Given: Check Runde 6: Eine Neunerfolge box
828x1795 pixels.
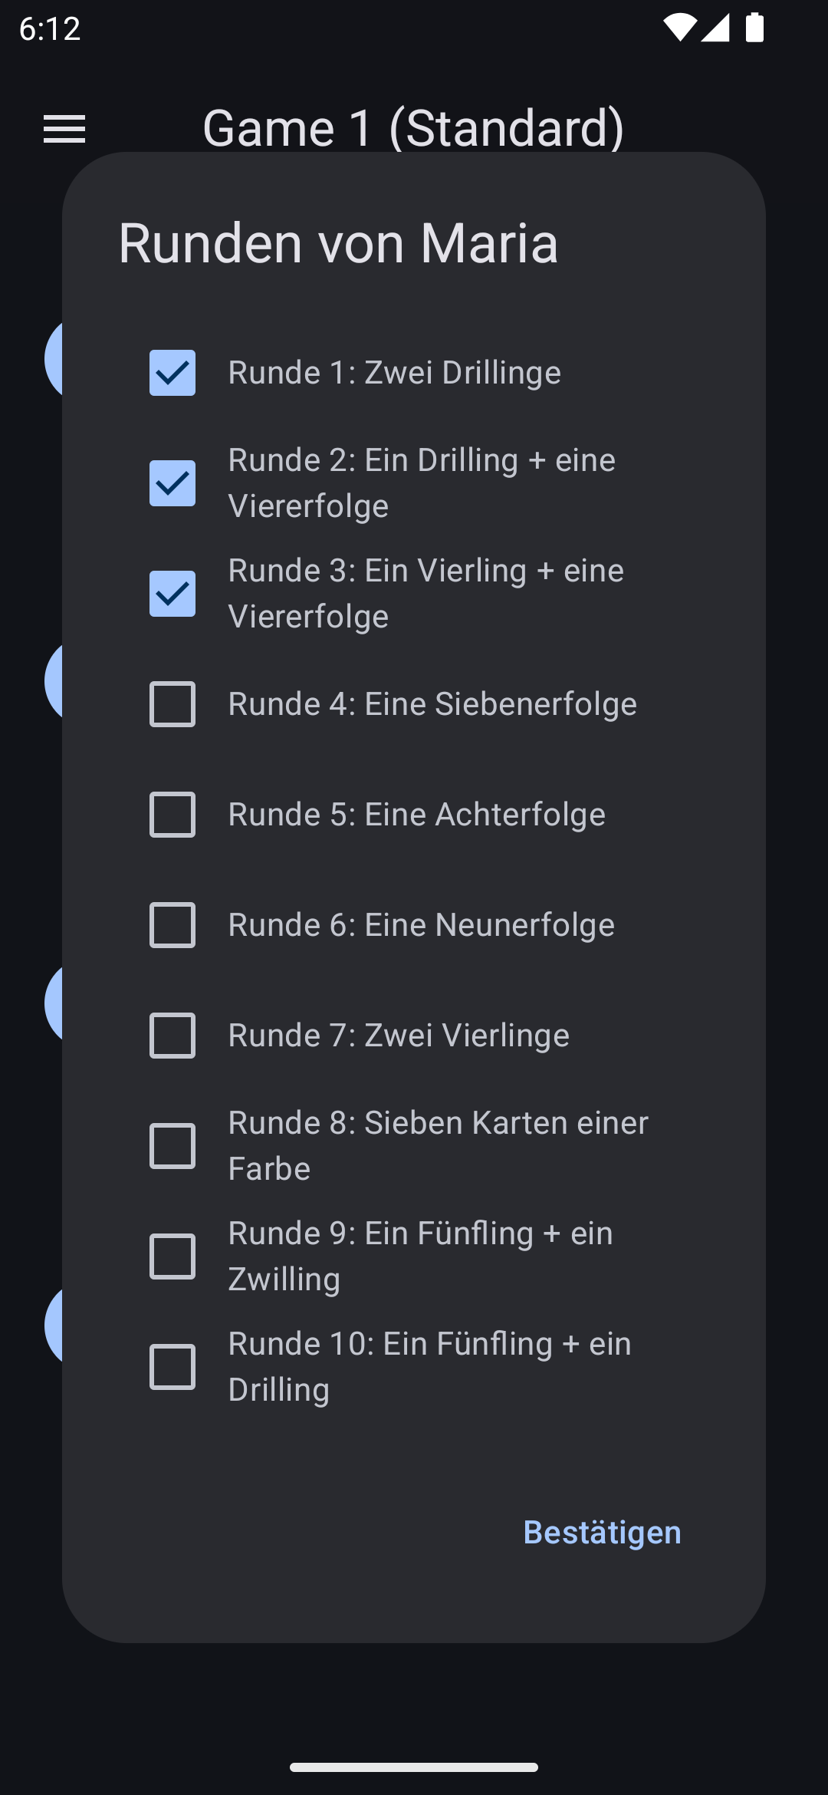Looking at the screenshot, I should [x=172, y=925].
